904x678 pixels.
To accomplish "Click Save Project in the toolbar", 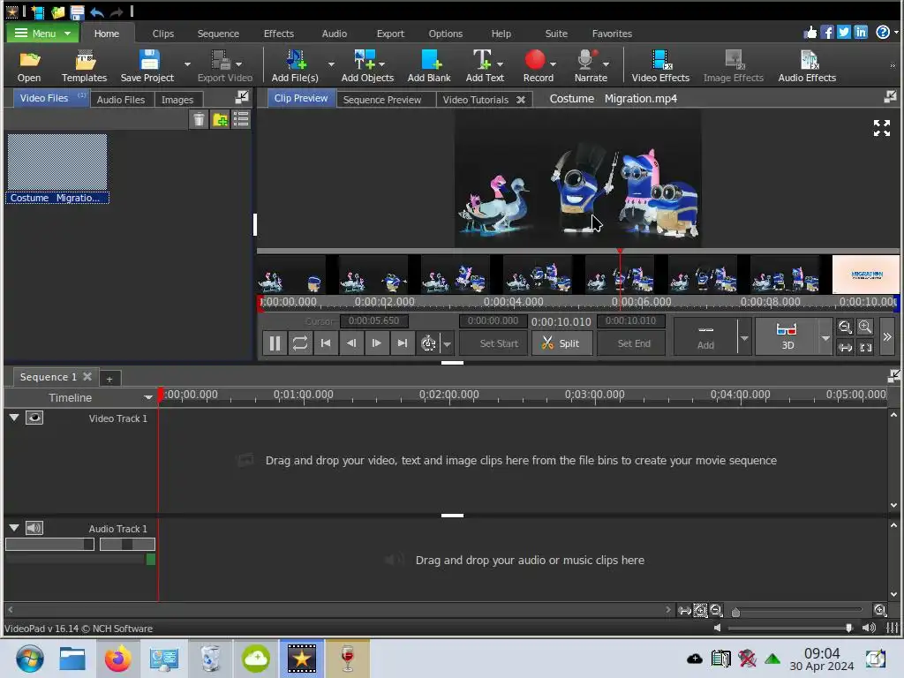I will [147, 65].
